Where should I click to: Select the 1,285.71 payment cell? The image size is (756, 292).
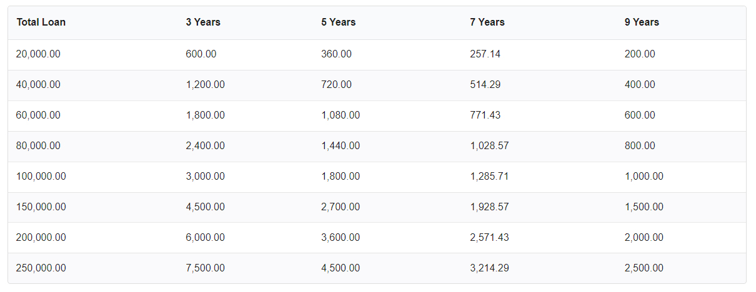(x=490, y=177)
